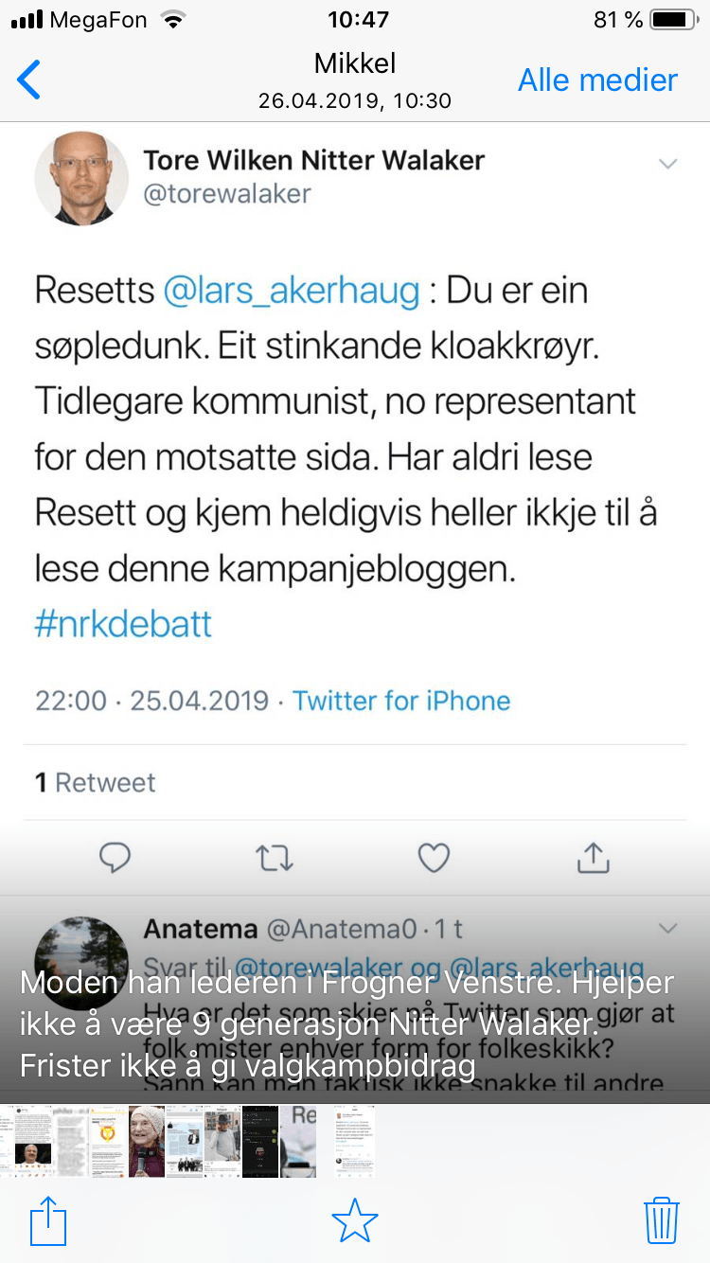Screen dimensions: 710x1263
Task: Tap the retweet arrows icon
Action: (x=275, y=858)
